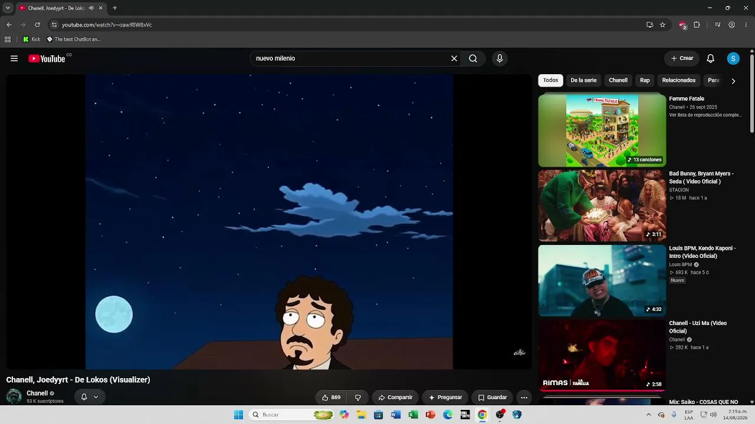The width and height of the screenshot is (755, 424).
Task: Open the account avatar menu
Action: click(733, 58)
